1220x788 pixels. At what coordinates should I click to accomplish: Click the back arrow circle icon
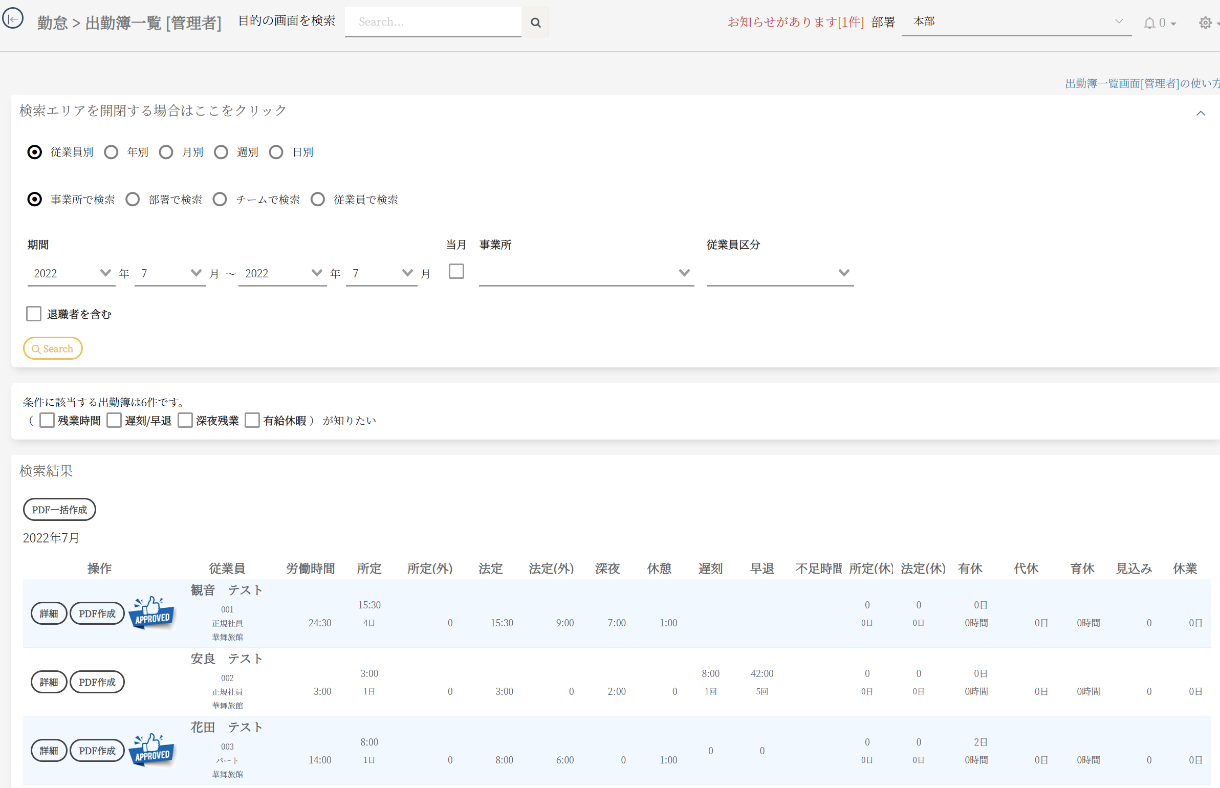(x=13, y=19)
